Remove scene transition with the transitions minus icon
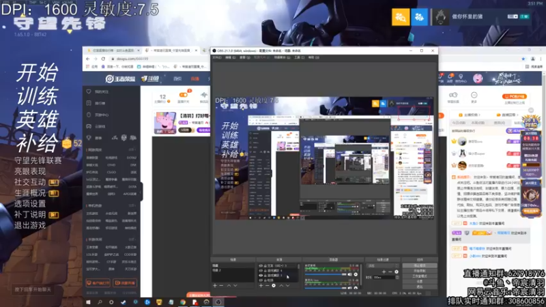Viewport: 546px width, 307px height. (x=390, y=272)
